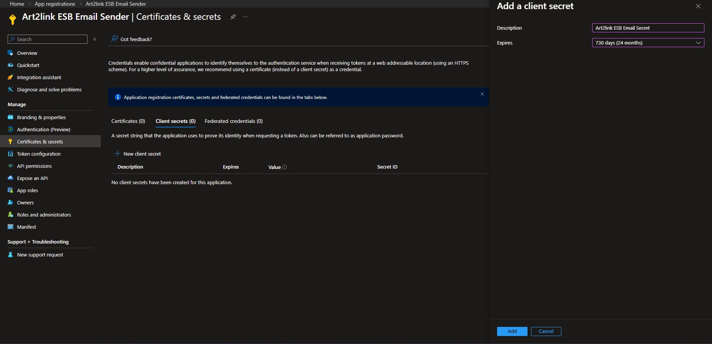Click the Got feedback? link
Screen dimensions: 712x344
coord(136,39)
